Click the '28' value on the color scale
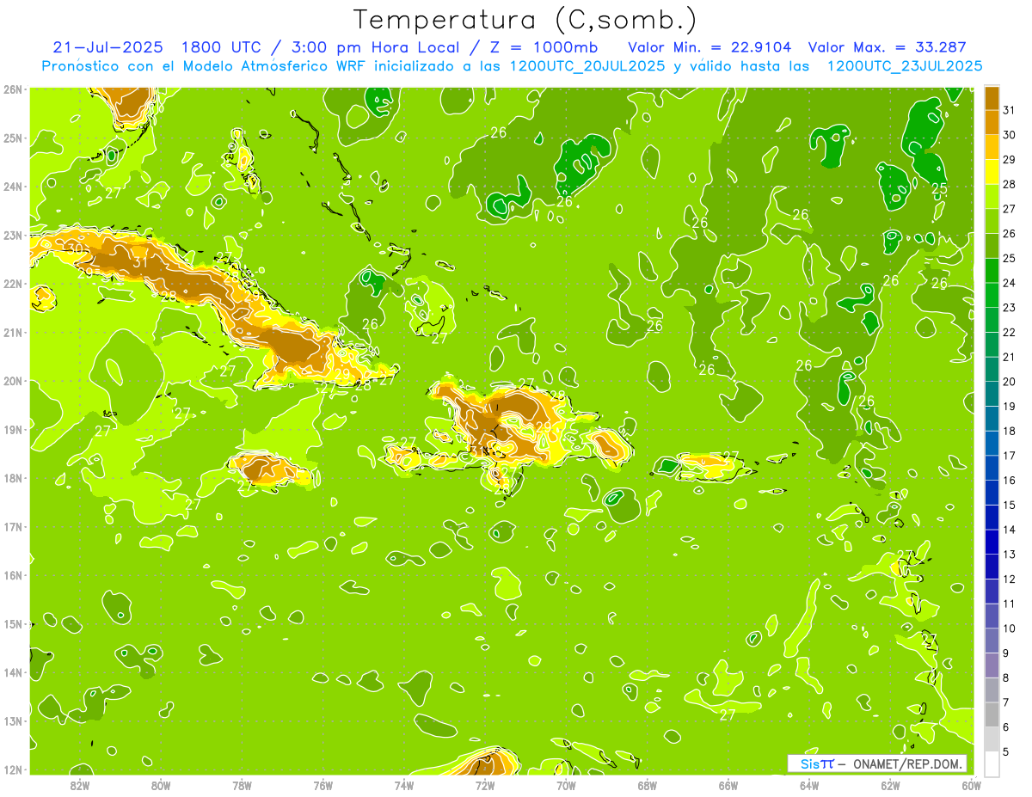 1009,184
